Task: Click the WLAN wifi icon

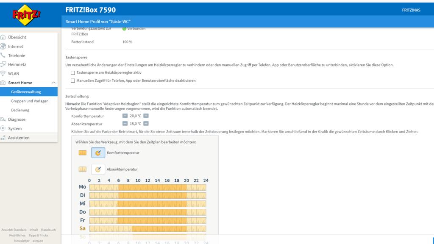Action: point(3,74)
